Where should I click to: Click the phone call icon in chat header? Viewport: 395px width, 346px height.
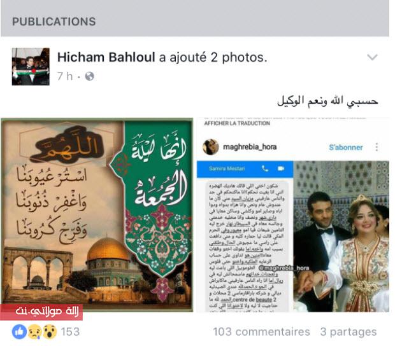pyautogui.click(x=265, y=168)
